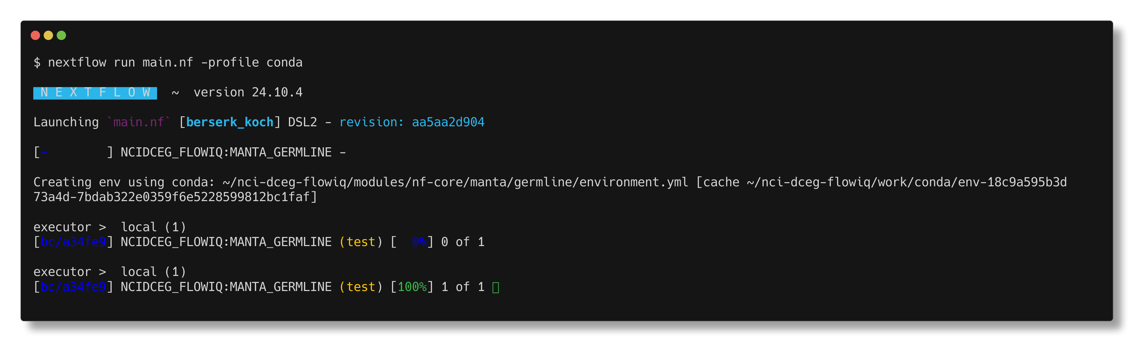Click the berserk_koch run name
Screen dimensions: 1142x350
point(230,122)
